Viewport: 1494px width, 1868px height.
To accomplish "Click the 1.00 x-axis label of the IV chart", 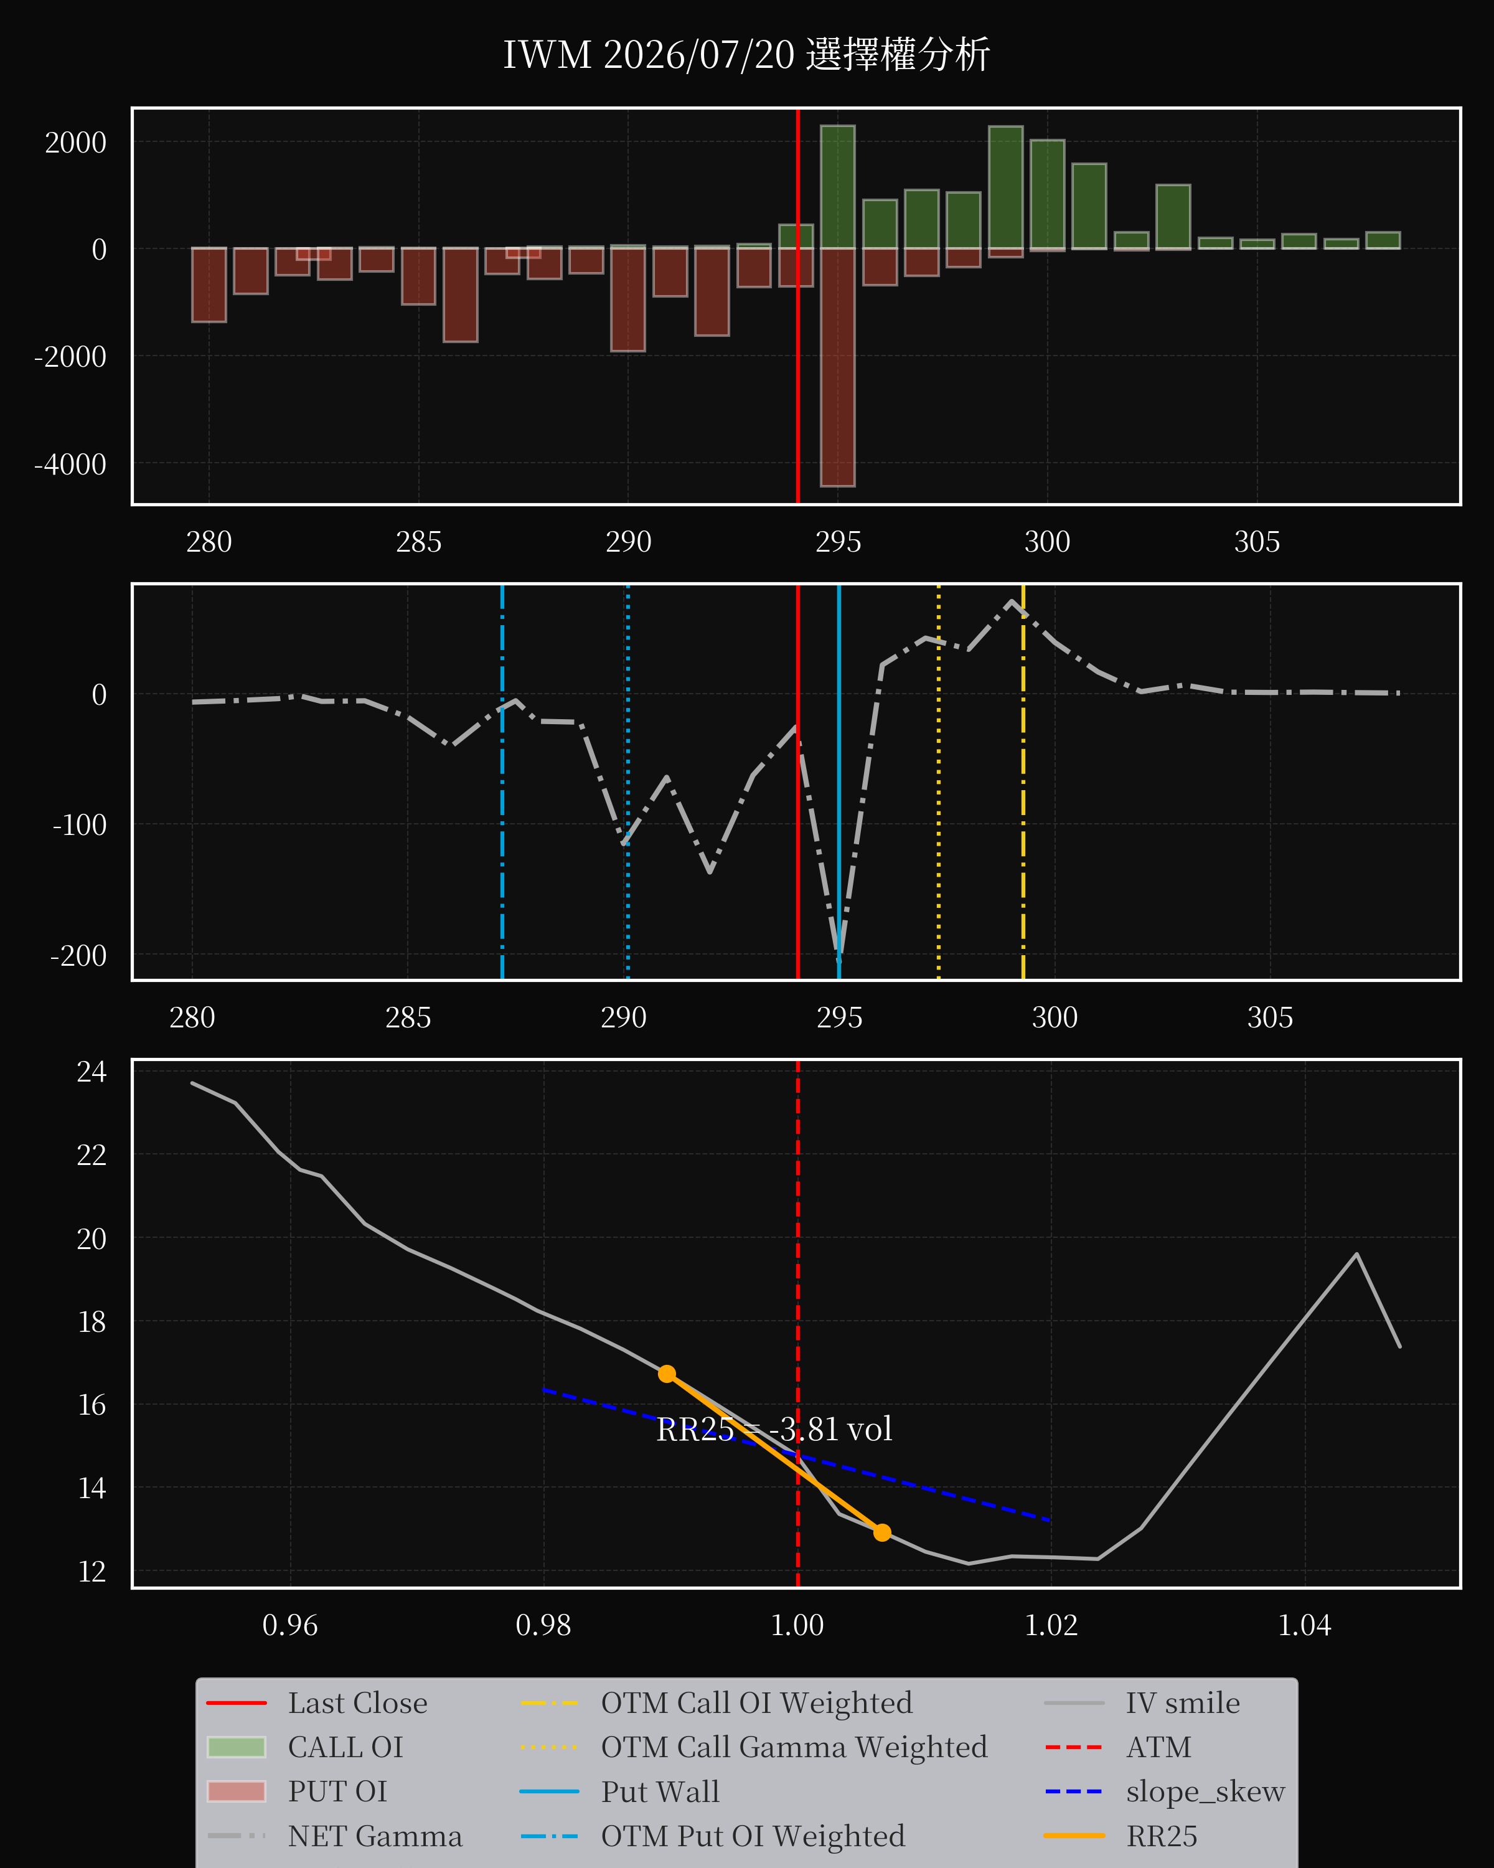I will click(797, 1625).
